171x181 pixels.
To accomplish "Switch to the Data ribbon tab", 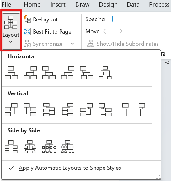I will (x=133, y=5).
